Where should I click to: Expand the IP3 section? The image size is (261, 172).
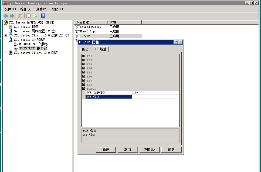(x=84, y=64)
